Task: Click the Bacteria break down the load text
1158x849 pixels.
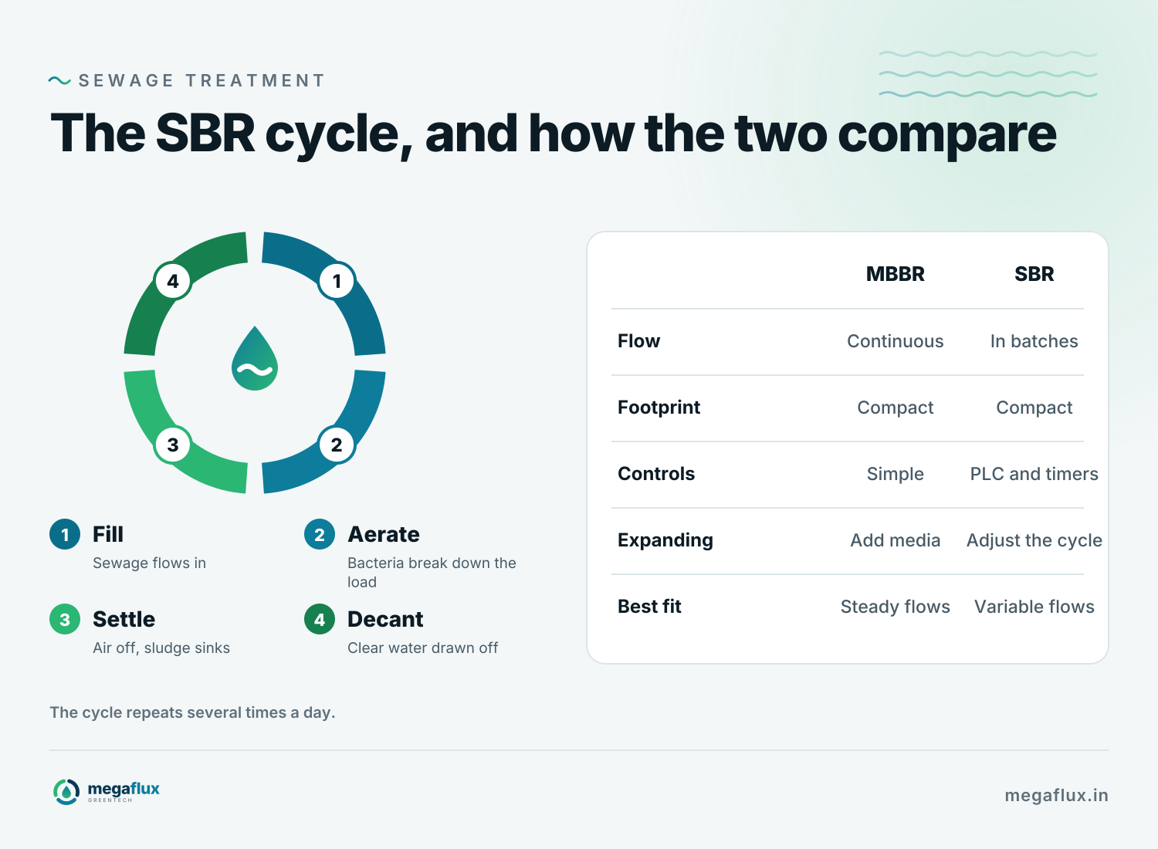Action: pyautogui.click(x=432, y=572)
